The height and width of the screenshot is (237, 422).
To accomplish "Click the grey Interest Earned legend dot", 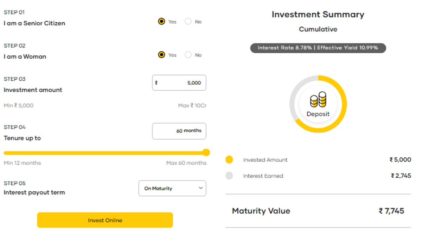I will [x=229, y=176].
